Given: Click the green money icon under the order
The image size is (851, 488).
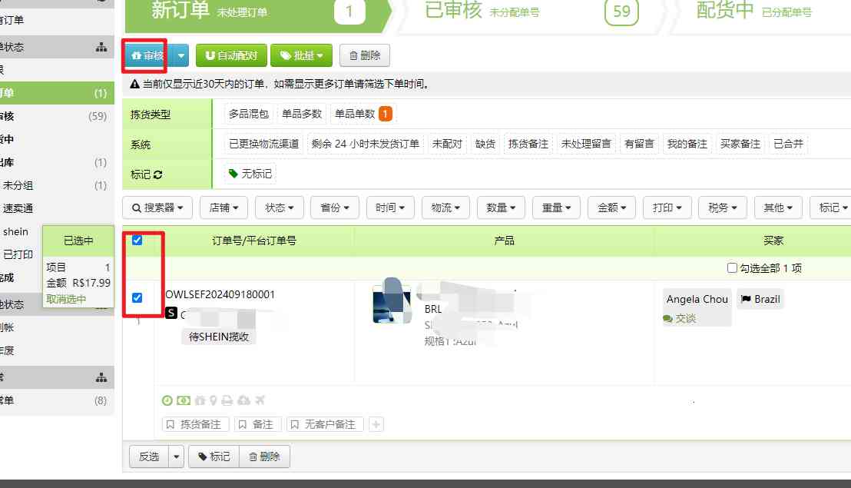Looking at the screenshot, I should 183,400.
